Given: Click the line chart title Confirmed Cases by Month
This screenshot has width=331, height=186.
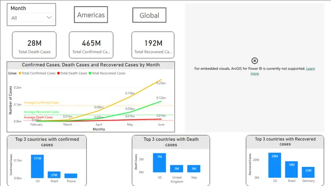Looking at the screenshot, I should point(91,65).
